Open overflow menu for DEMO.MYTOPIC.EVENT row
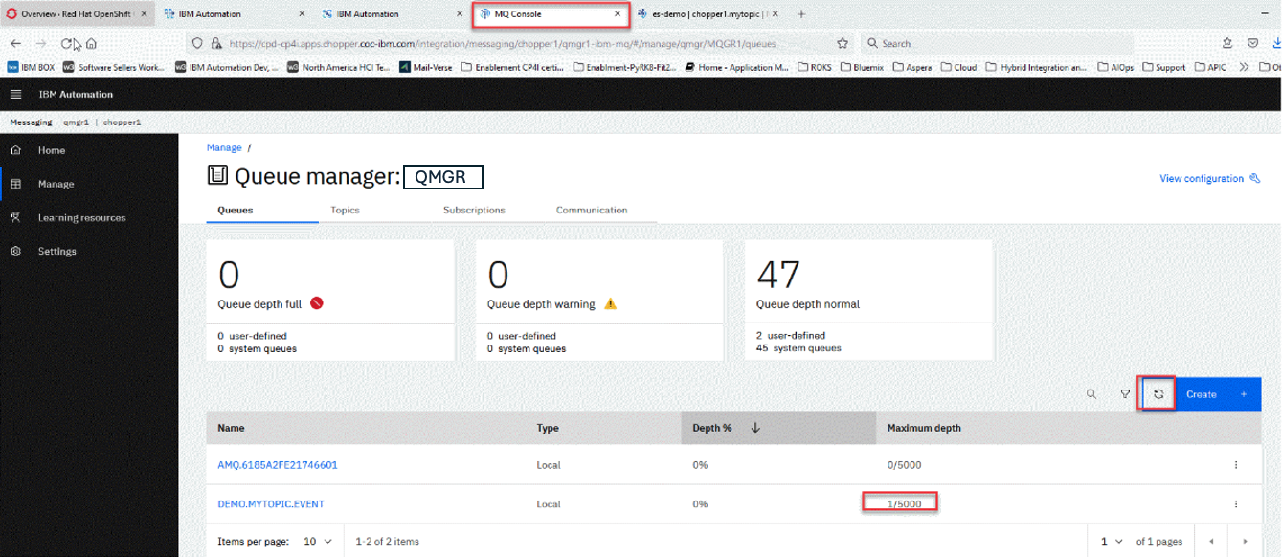The height and width of the screenshot is (557, 1282). coord(1236,503)
